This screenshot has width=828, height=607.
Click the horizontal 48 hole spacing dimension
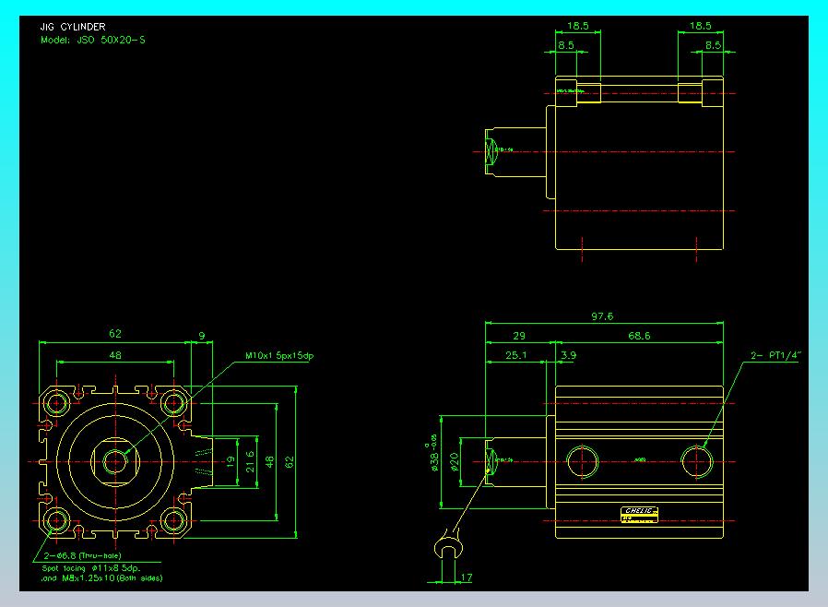(x=115, y=355)
